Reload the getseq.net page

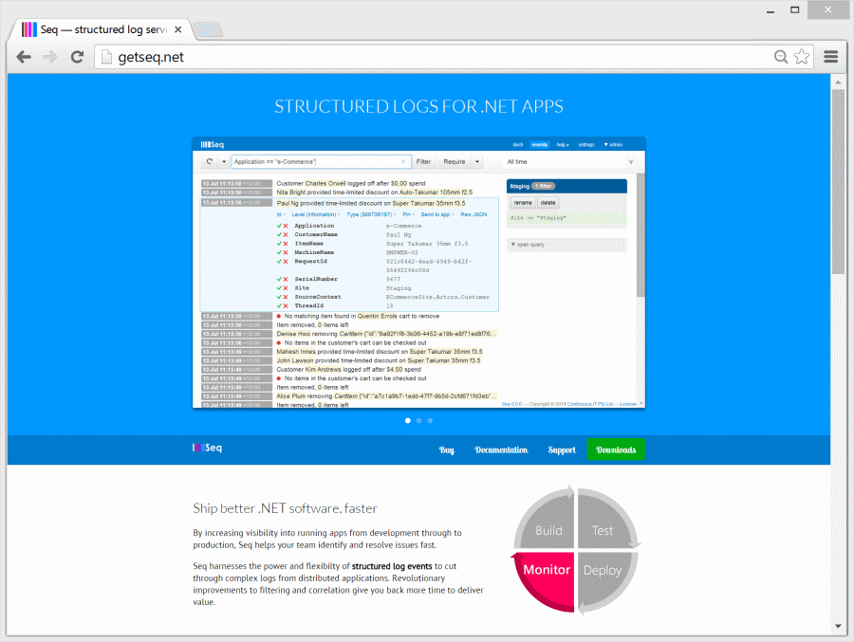(x=77, y=57)
